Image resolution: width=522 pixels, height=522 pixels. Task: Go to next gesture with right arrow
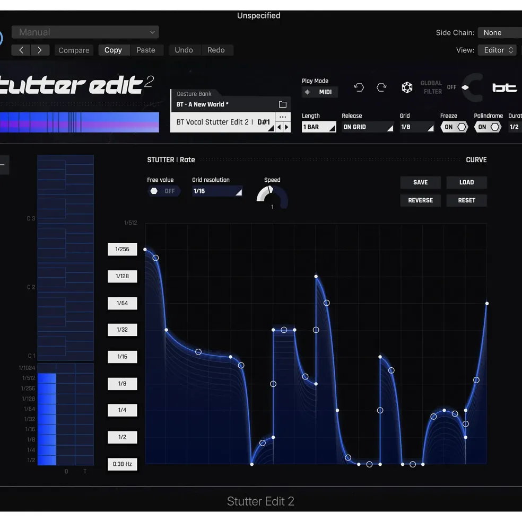point(286,127)
